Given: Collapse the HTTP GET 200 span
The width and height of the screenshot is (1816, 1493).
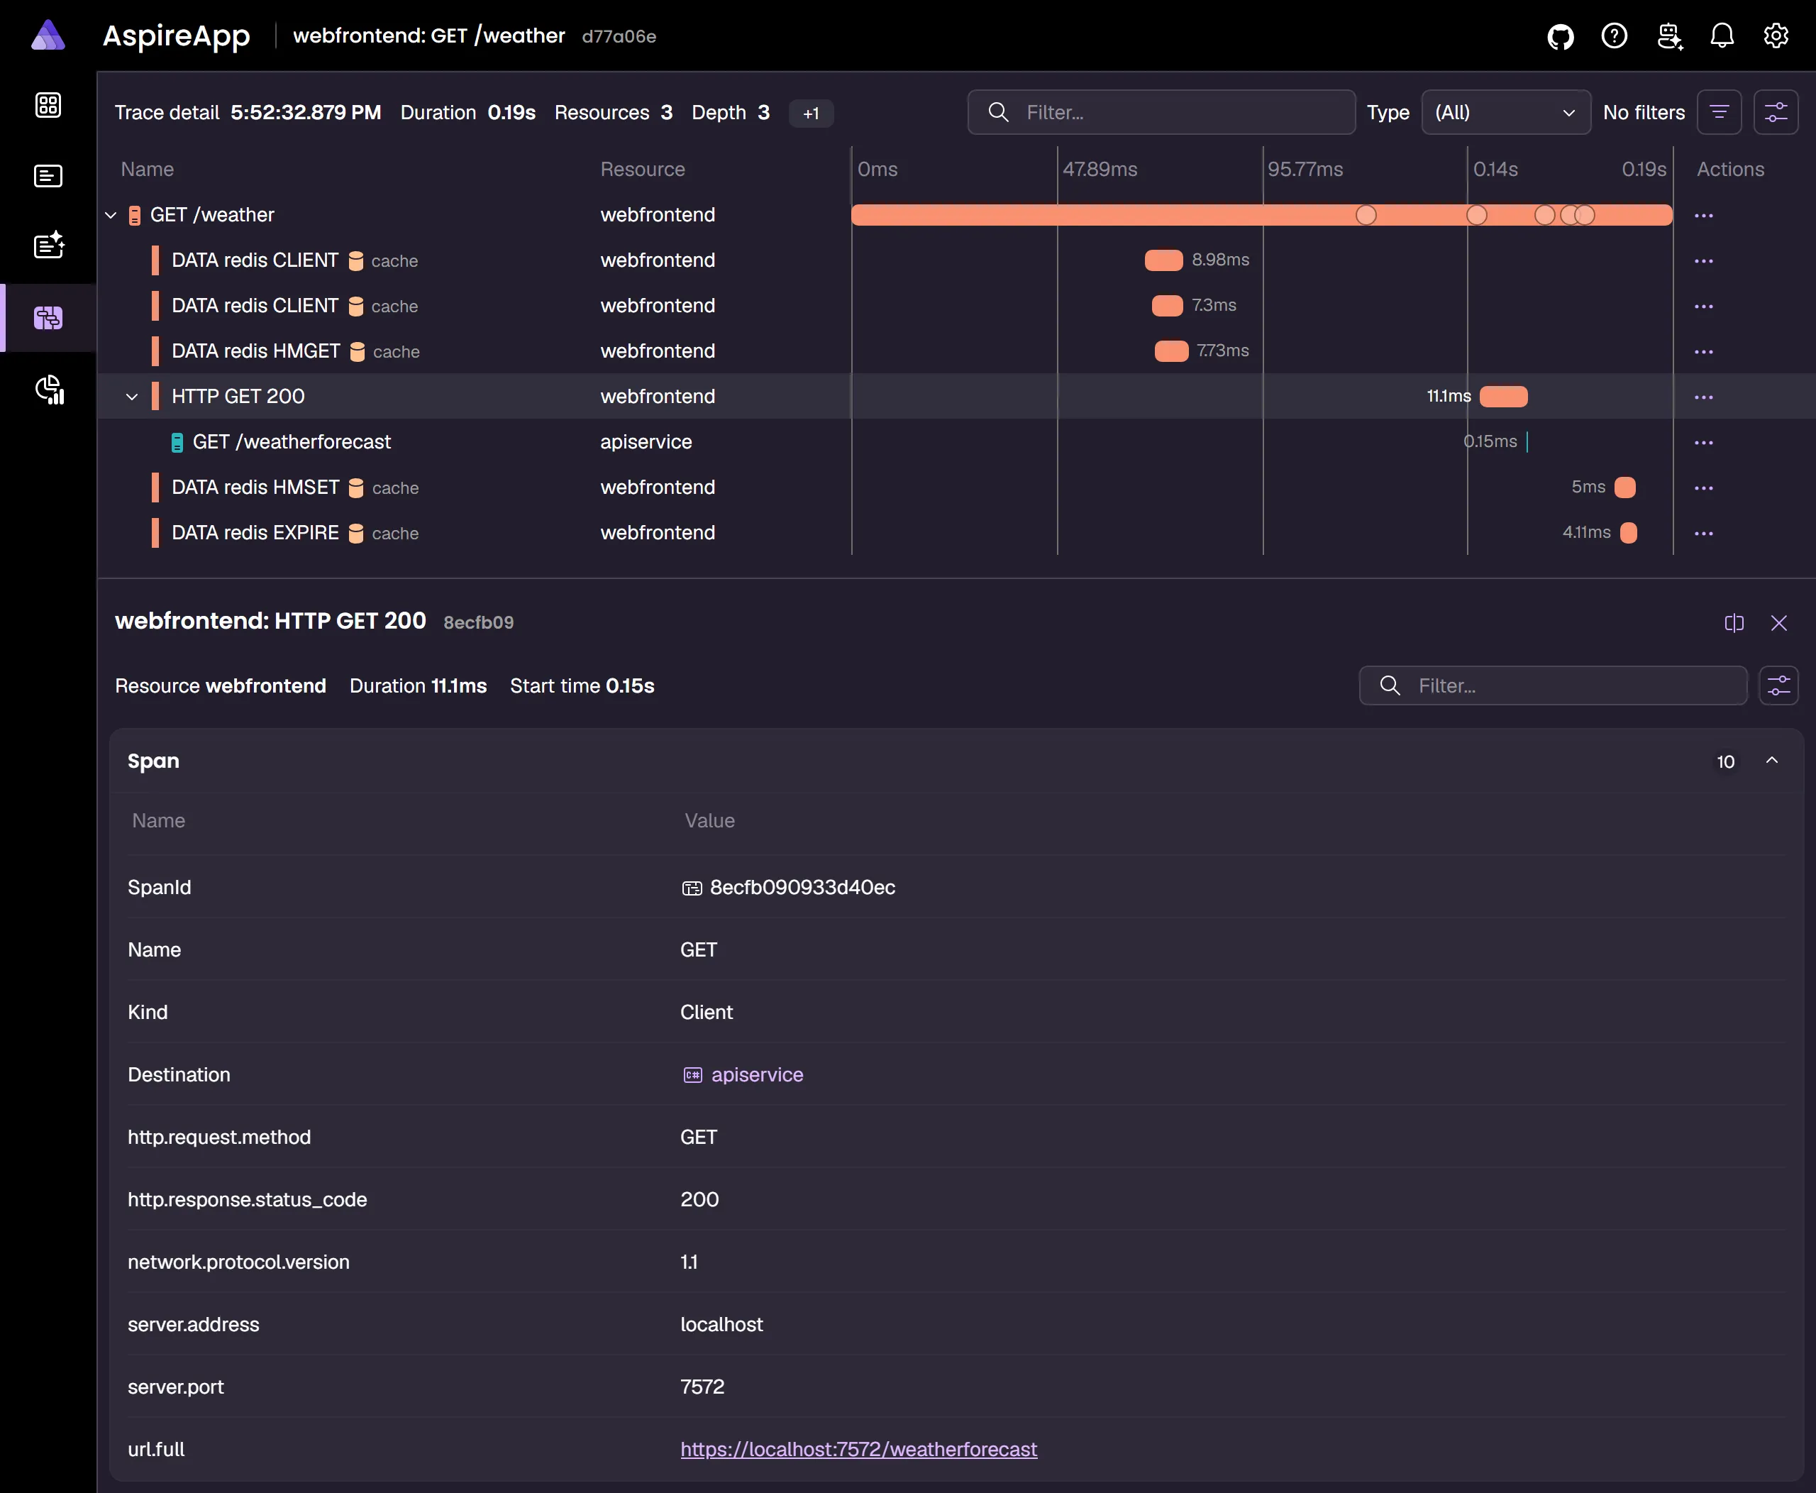Looking at the screenshot, I should 131,397.
